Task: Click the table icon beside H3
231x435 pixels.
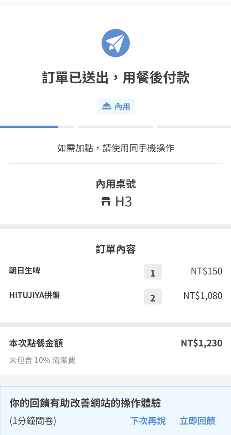Action: point(106,201)
